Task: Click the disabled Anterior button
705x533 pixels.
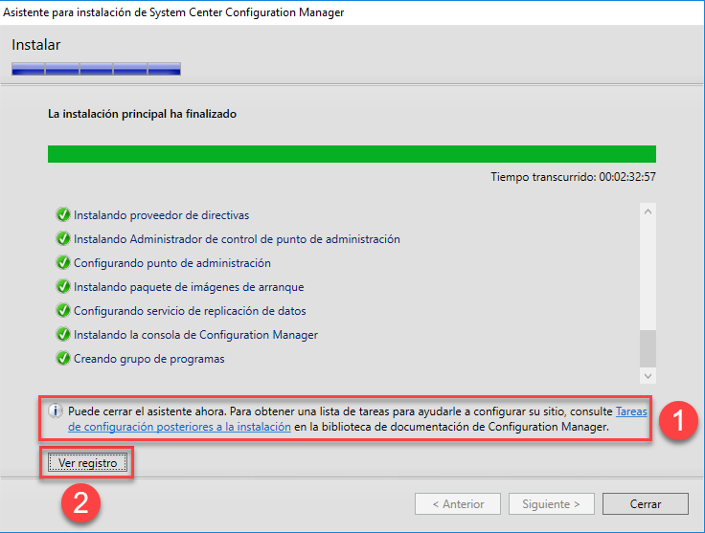Action: point(458,503)
